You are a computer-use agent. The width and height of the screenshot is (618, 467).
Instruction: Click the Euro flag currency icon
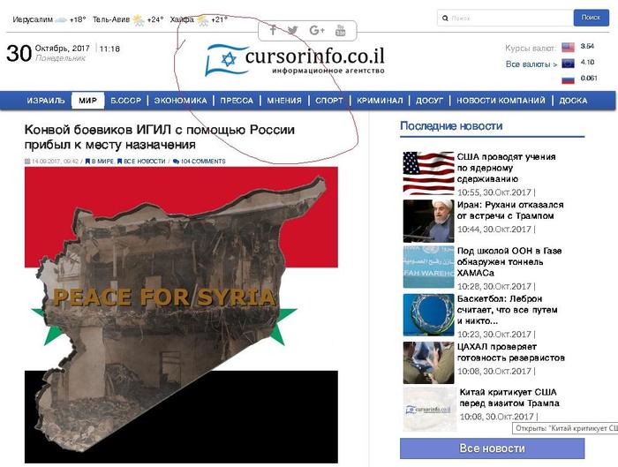pyautogui.click(x=568, y=64)
